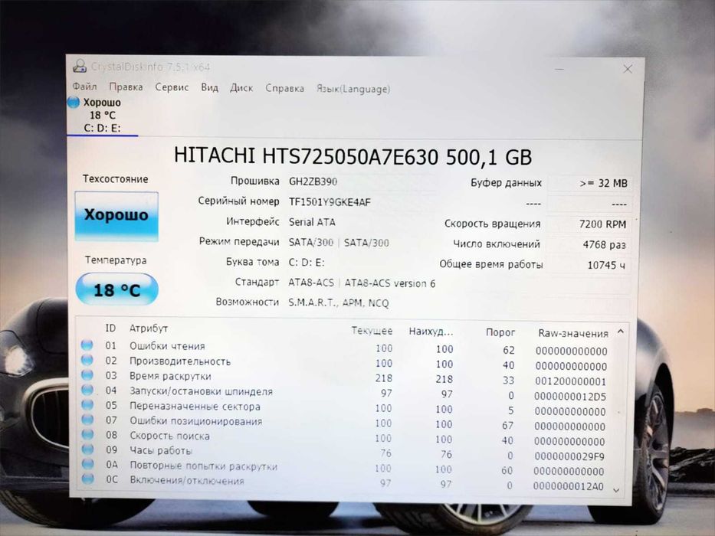Click the scroll up arrow of attribute list

pyautogui.click(x=621, y=332)
